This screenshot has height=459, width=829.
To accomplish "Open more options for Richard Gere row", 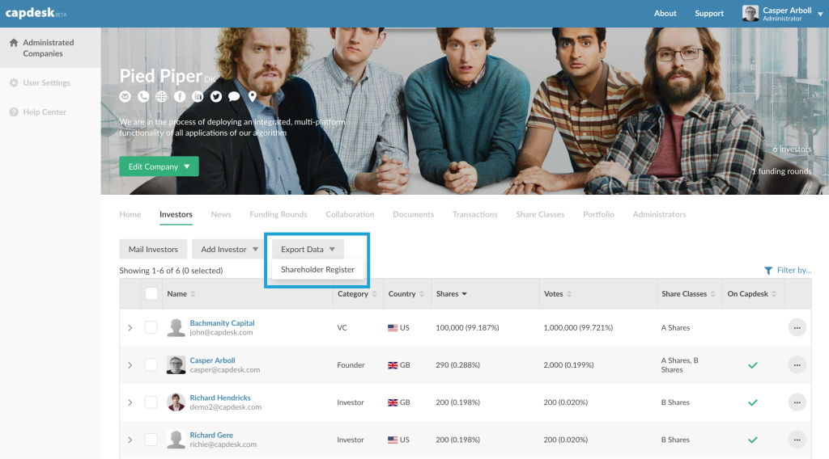I will 797,440.
